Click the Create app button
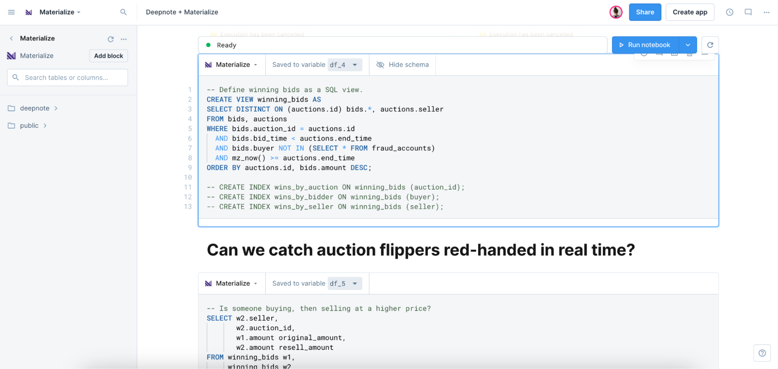Screen dimensions: 778x369 coord(690,12)
